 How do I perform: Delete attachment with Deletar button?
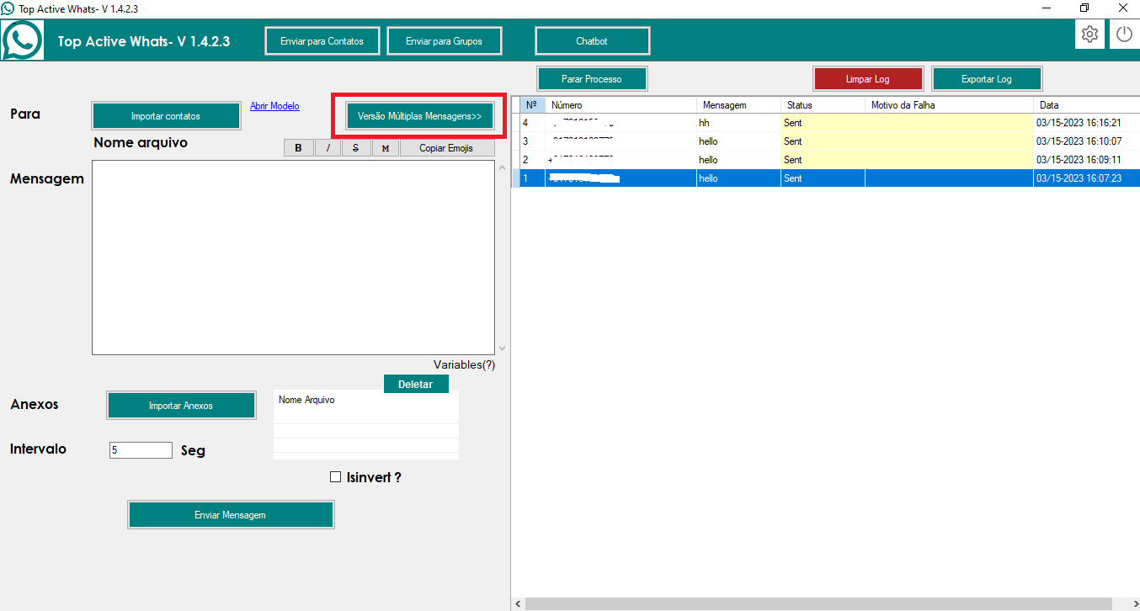tap(416, 384)
